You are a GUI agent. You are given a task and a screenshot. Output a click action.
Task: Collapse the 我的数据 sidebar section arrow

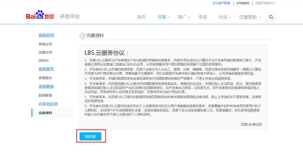click(x=70, y=87)
